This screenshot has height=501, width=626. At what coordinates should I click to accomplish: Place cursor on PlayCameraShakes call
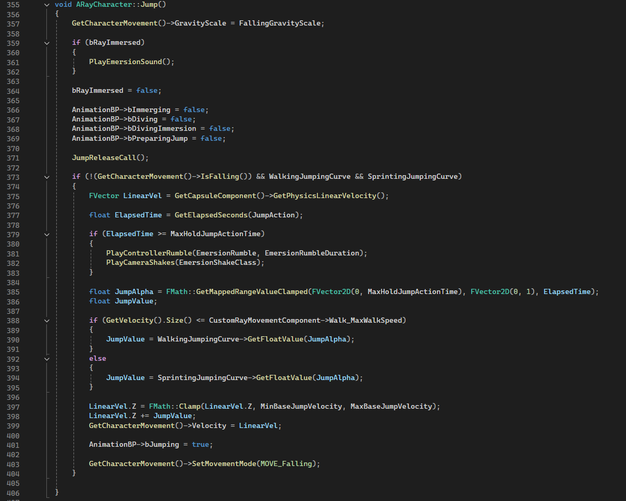coord(140,263)
